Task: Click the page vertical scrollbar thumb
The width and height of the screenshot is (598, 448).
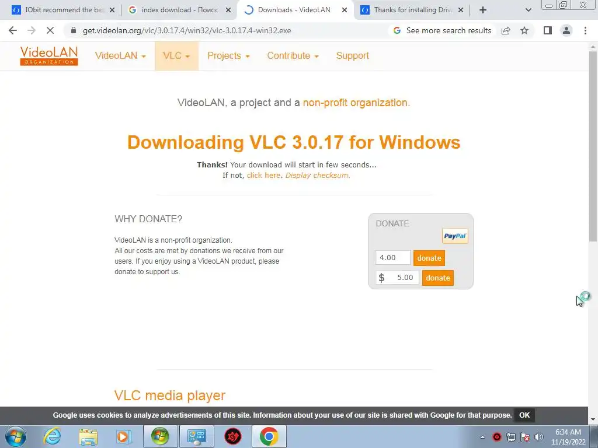Action: click(593, 145)
